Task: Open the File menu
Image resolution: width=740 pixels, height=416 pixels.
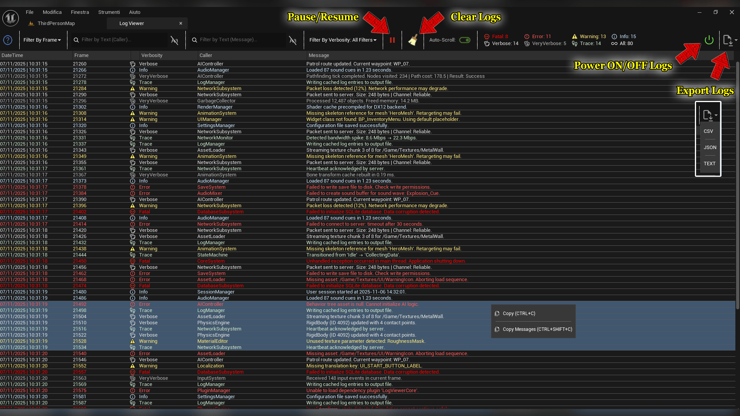Action: tap(30, 12)
